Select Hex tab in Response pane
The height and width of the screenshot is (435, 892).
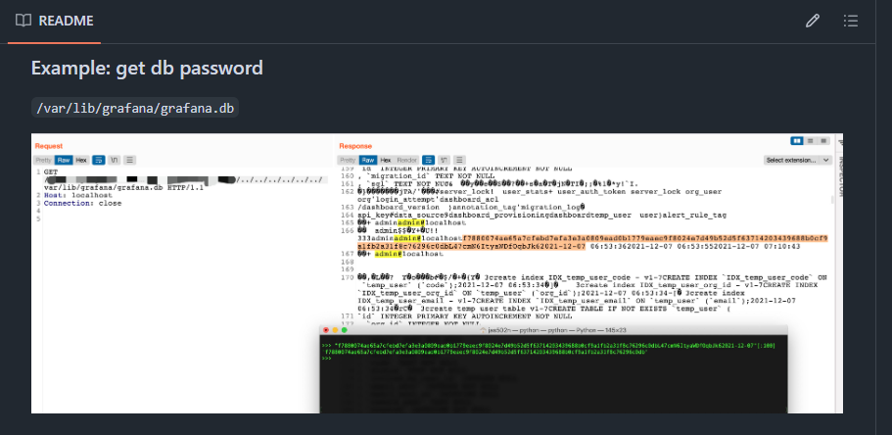[x=386, y=161]
